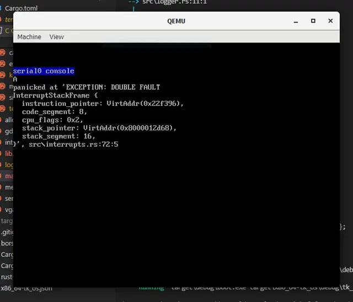
Task: Click the stack_pointer VirtAddr line
Action: click(99, 128)
